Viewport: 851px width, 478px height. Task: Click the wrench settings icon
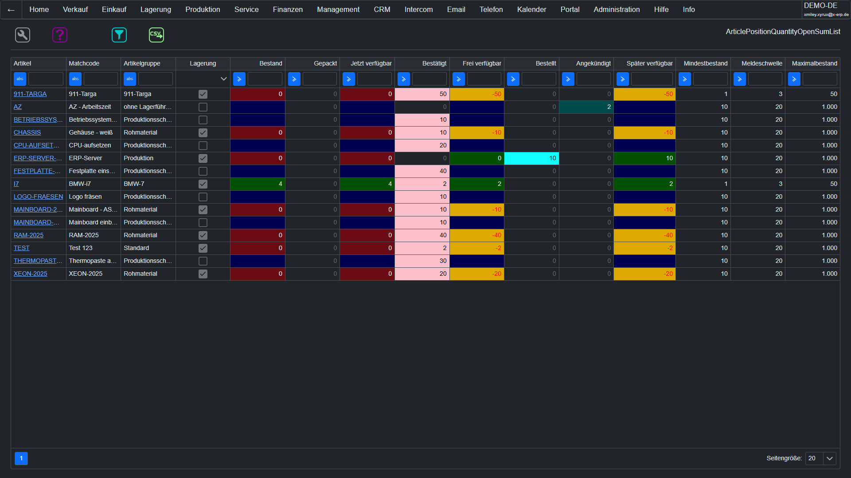[x=23, y=35]
